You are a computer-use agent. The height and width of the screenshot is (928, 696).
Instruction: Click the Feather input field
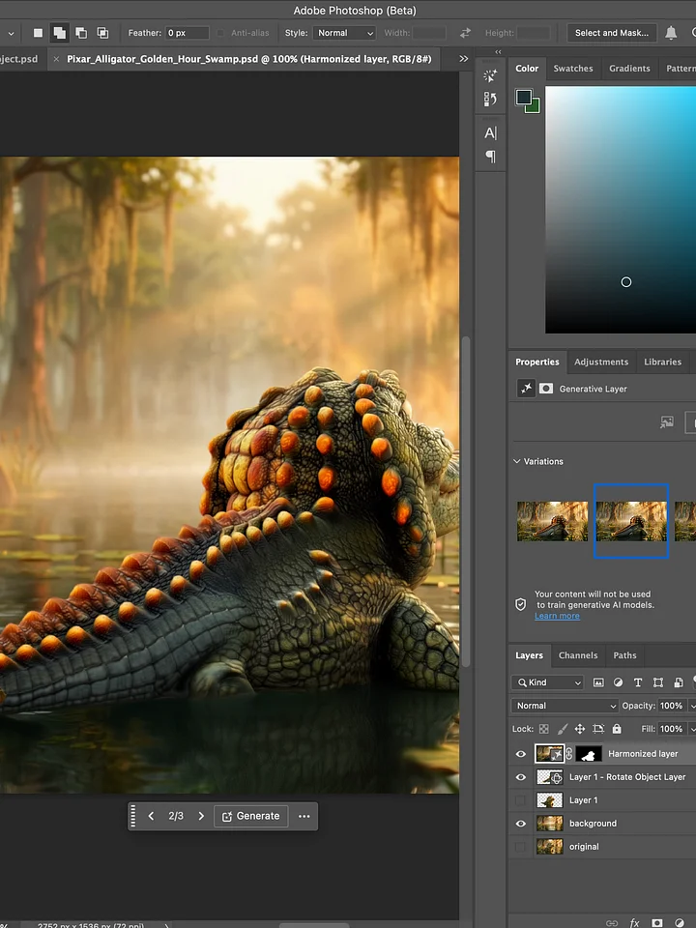[187, 33]
